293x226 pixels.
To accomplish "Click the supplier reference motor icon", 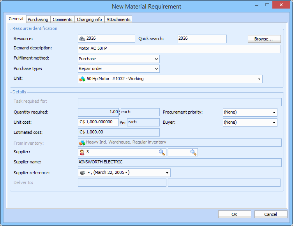I will point(83,173).
